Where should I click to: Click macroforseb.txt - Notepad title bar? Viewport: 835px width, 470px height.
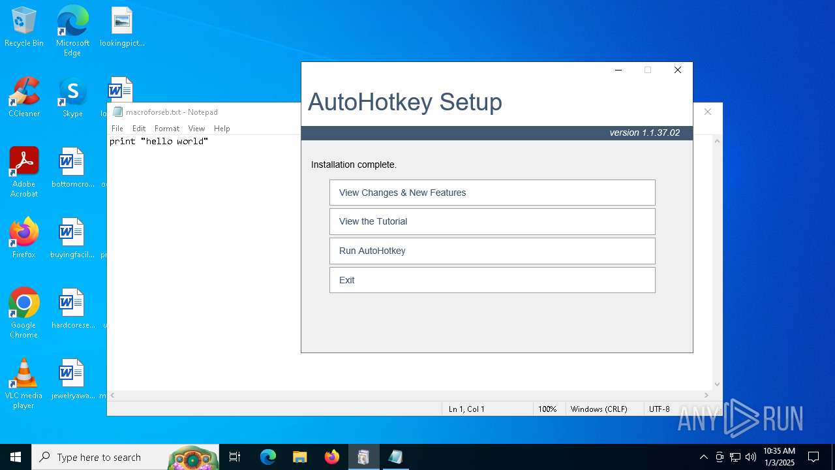click(204, 112)
